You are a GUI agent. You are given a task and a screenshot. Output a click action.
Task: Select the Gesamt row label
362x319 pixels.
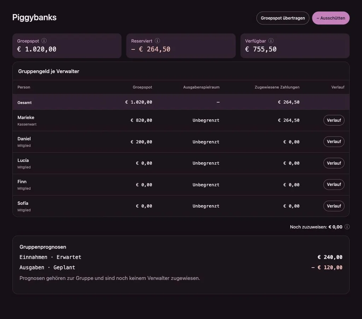24,103
